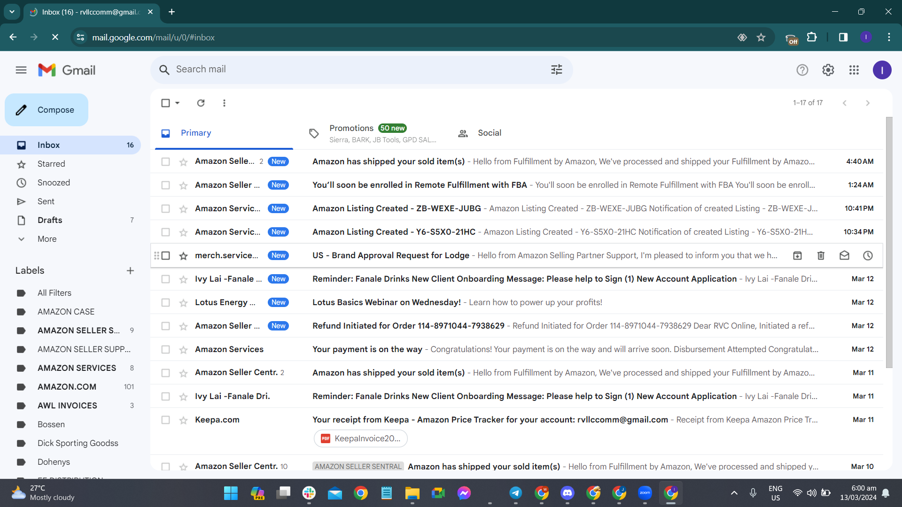Select the 4:40 AM Amazon shipped email
This screenshot has width=902, height=507.
click(x=165, y=161)
